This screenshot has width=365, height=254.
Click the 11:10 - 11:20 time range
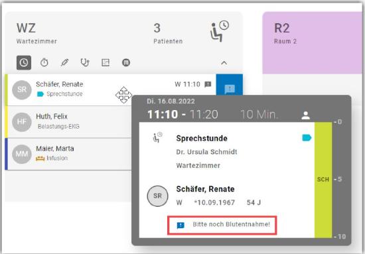[x=183, y=115]
